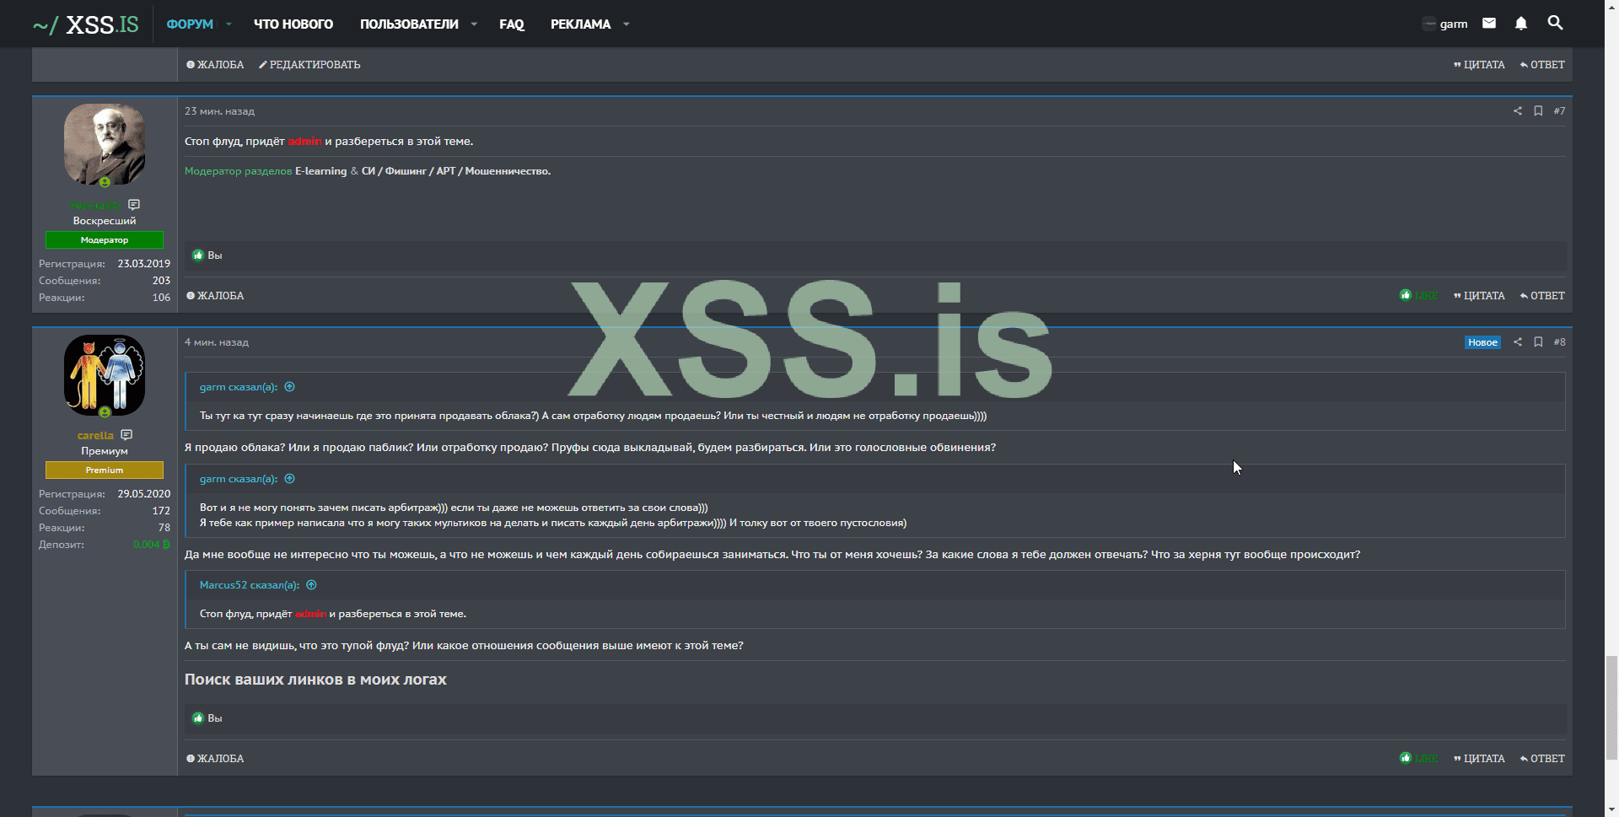1619x817 pixels.
Task: Click '4 мин. назад' timestamp
Action: pos(217,342)
